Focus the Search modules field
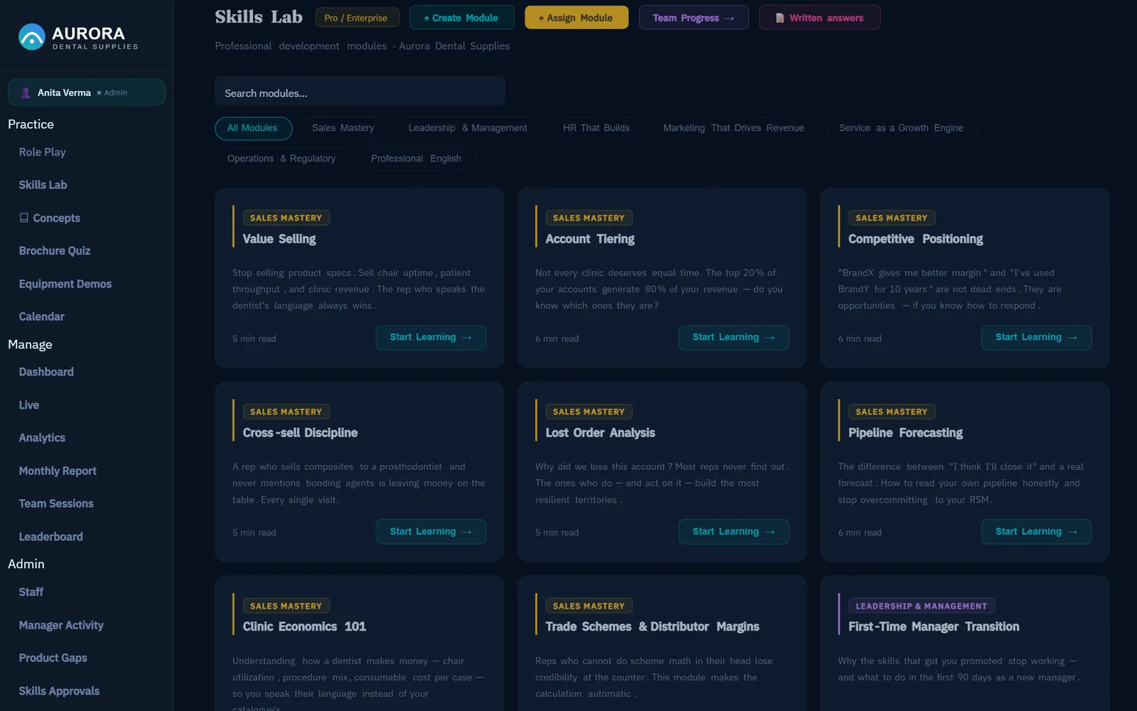The height and width of the screenshot is (711, 1137). point(360,92)
